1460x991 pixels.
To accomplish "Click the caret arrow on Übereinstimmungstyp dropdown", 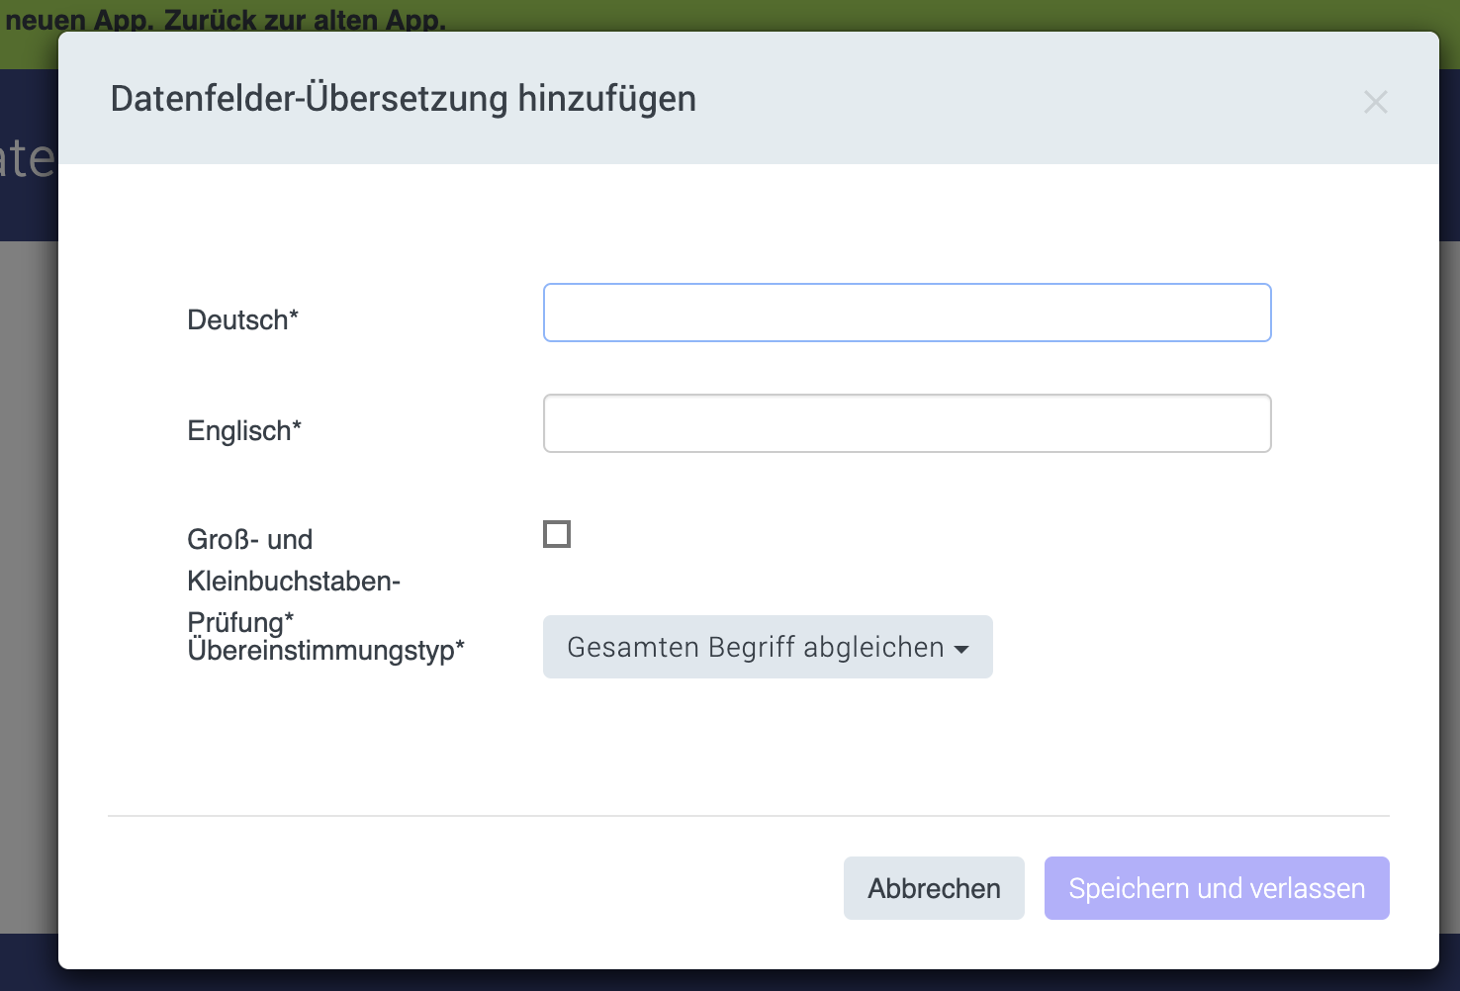I will coord(961,649).
